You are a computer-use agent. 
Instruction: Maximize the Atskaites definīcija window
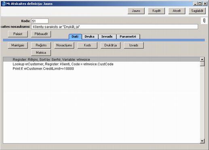click(200, 4)
